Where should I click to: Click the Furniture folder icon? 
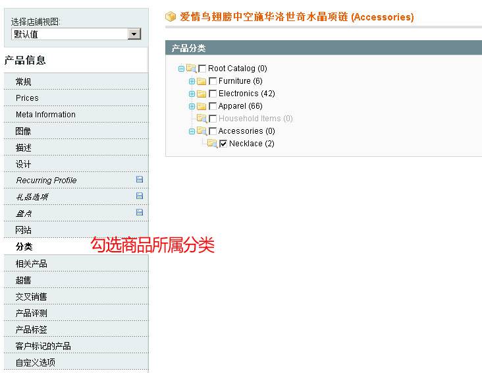click(201, 81)
